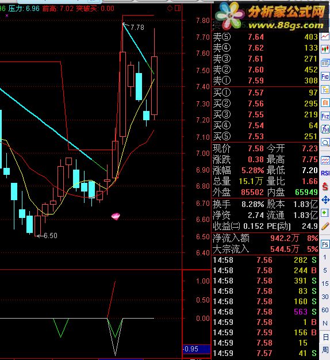The width and height of the screenshot is (330, 360).
Task: Open the self-selected stocks 自 icon
Action: 325,102
